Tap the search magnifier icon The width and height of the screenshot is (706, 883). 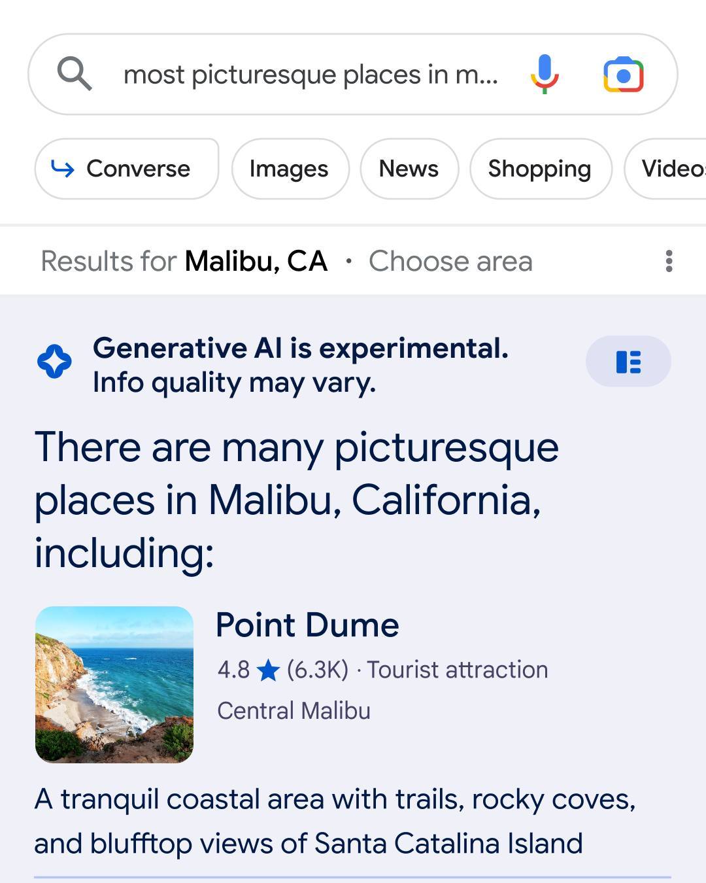click(75, 73)
